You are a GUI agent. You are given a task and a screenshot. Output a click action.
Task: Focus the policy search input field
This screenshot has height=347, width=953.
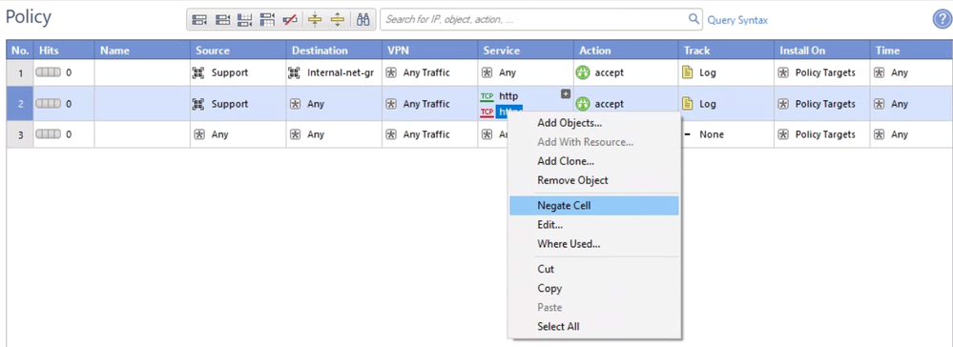[535, 19]
